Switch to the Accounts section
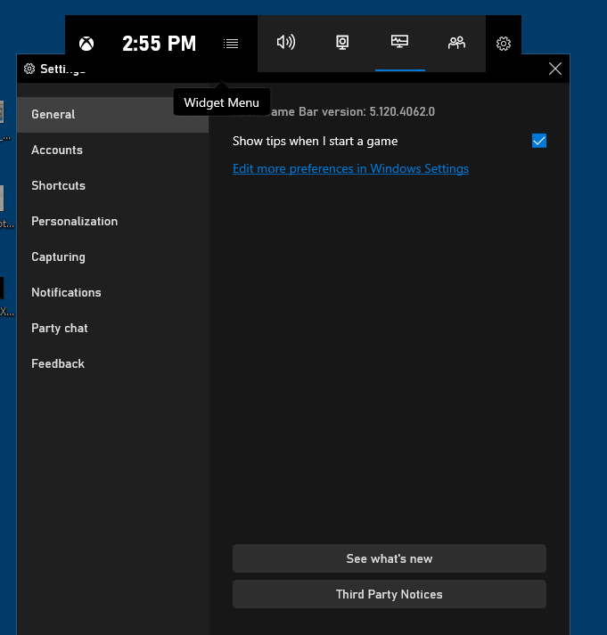The height and width of the screenshot is (635, 607). click(x=57, y=150)
